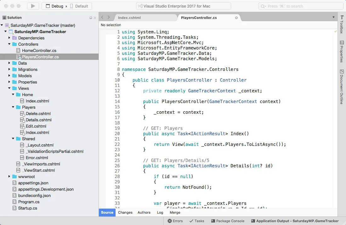Expand the Properties folder

(9, 82)
